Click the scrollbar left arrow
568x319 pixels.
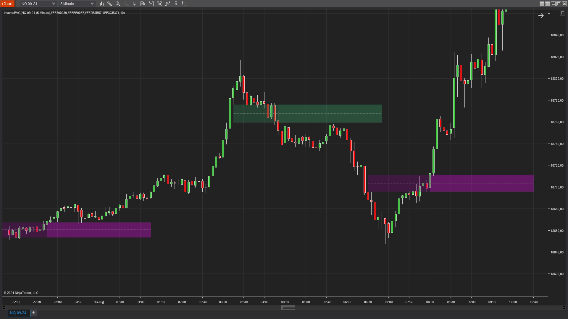pos(4,307)
